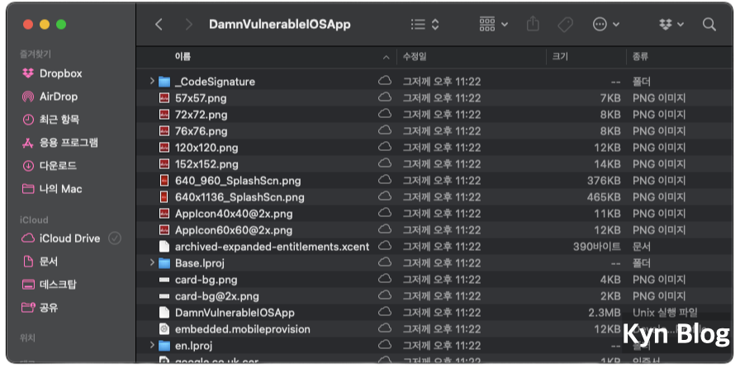Click the 2.3MB size cell
This screenshot has height=368, width=740.
(605, 313)
